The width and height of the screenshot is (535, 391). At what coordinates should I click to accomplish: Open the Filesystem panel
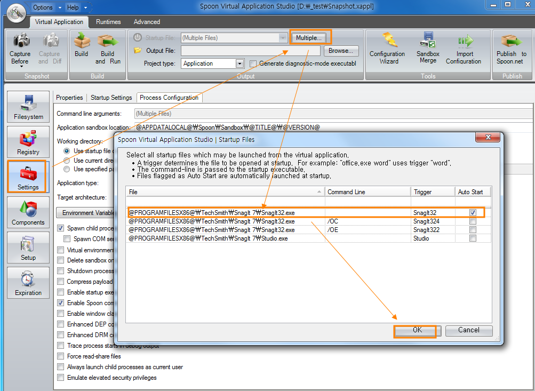click(x=28, y=107)
